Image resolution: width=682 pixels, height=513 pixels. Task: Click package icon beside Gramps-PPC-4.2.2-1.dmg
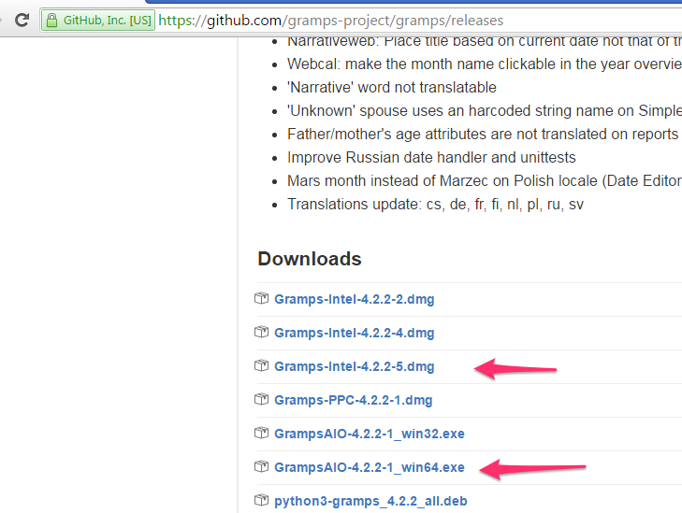point(261,400)
